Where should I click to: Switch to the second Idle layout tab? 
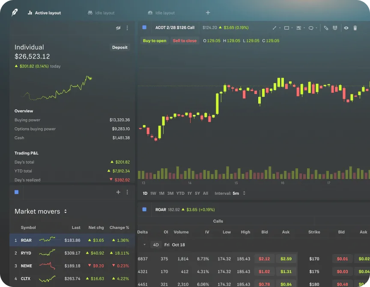(161, 13)
